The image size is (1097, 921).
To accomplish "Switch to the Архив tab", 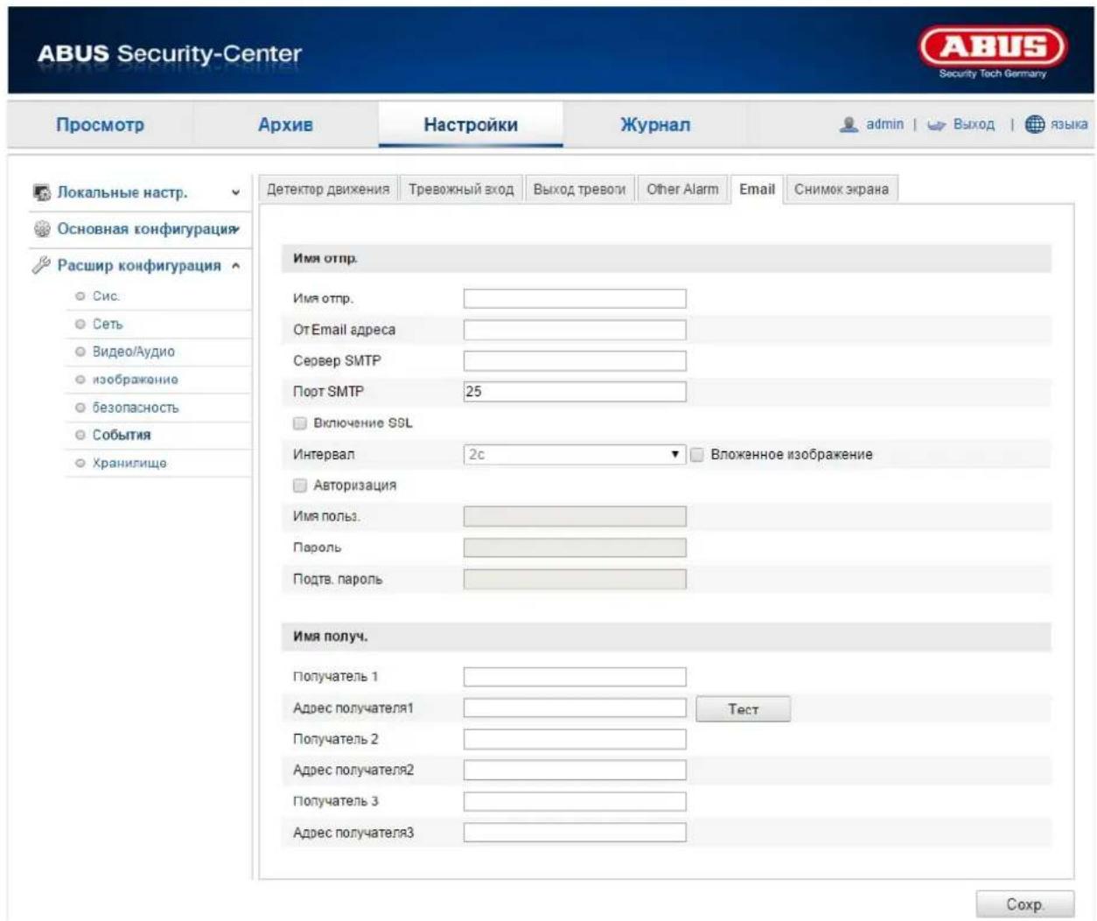I will [x=285, y=124].
